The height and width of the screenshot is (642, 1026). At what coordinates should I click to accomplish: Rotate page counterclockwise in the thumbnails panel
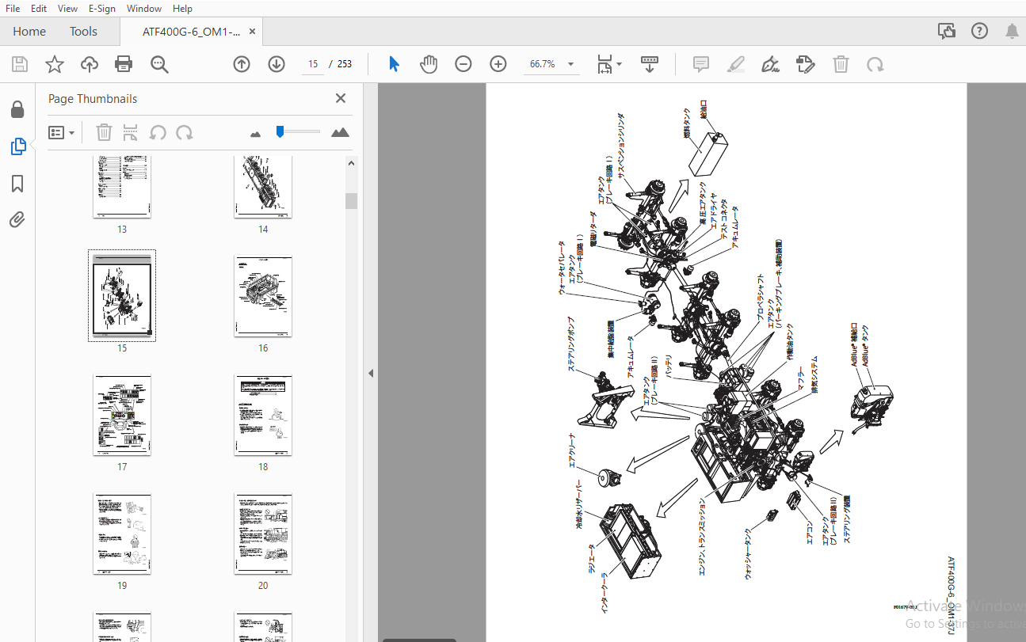tap(158, 132)
